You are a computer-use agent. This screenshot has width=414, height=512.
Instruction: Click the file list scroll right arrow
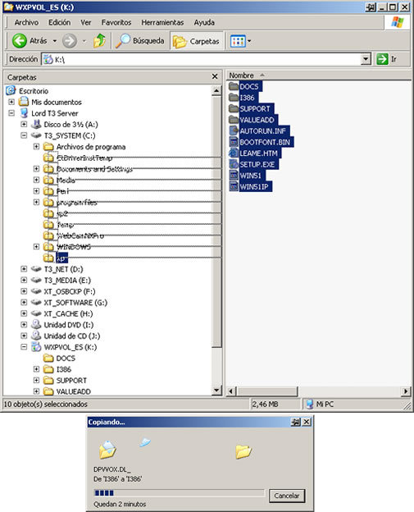click(406, 391)
